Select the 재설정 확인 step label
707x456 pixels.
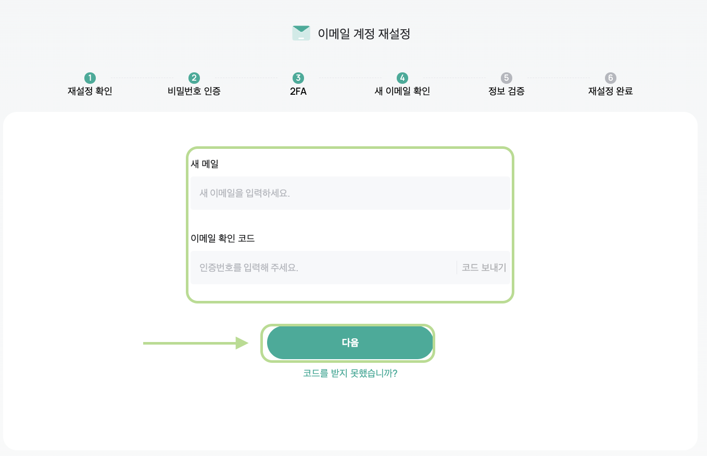pos(90,92)
